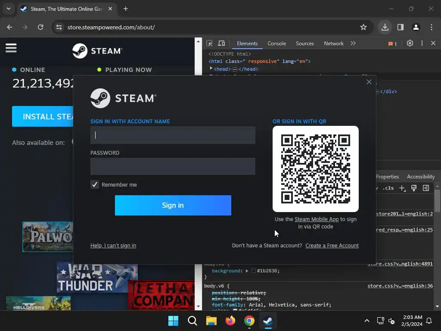The width and height of the screenshot is (441, 331).
Task: Toggle the .cls element classes button
Action: point(388,188)
